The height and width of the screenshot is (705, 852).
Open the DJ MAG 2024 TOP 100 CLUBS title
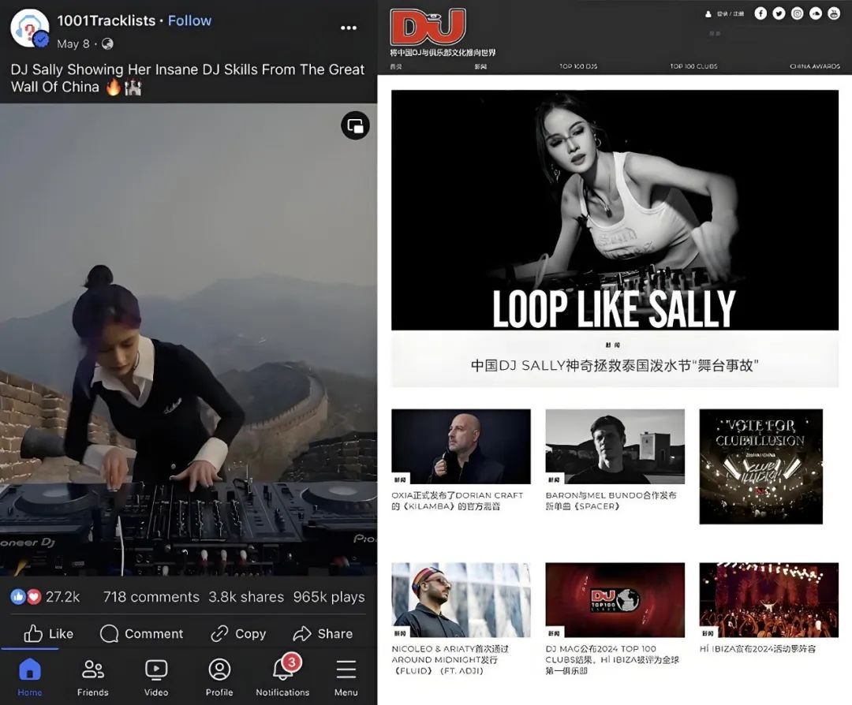(612, 660)
